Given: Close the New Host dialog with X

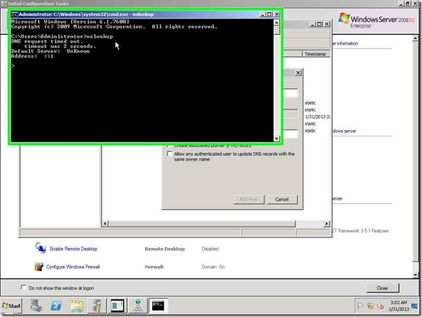Looking at the screenshot, I should 298,73.
